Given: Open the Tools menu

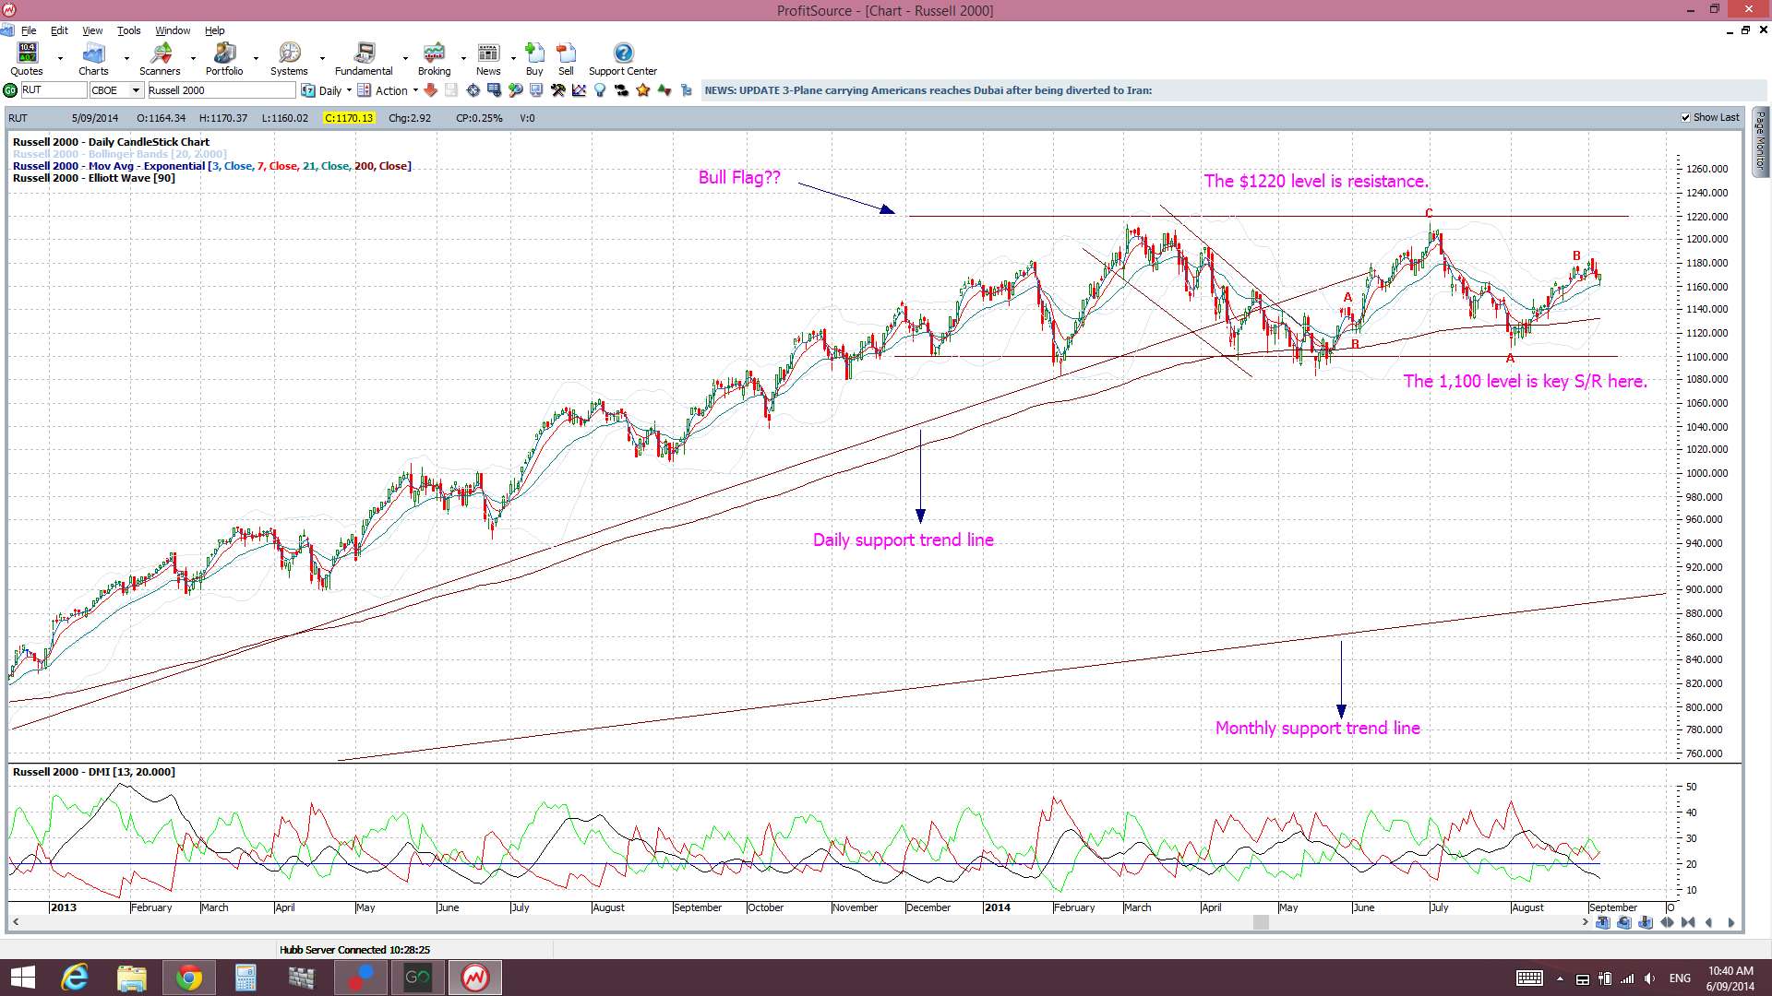Looking at the screenshot, I should 128,30.
